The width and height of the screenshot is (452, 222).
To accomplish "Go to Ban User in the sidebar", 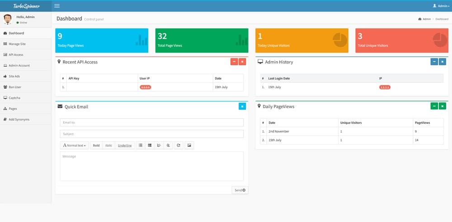I will tap(15, 87).
